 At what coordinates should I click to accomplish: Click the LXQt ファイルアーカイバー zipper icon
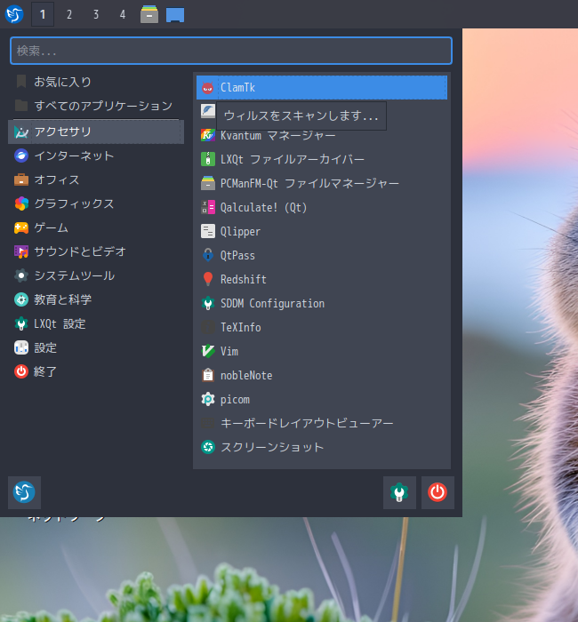click(207, 159)
